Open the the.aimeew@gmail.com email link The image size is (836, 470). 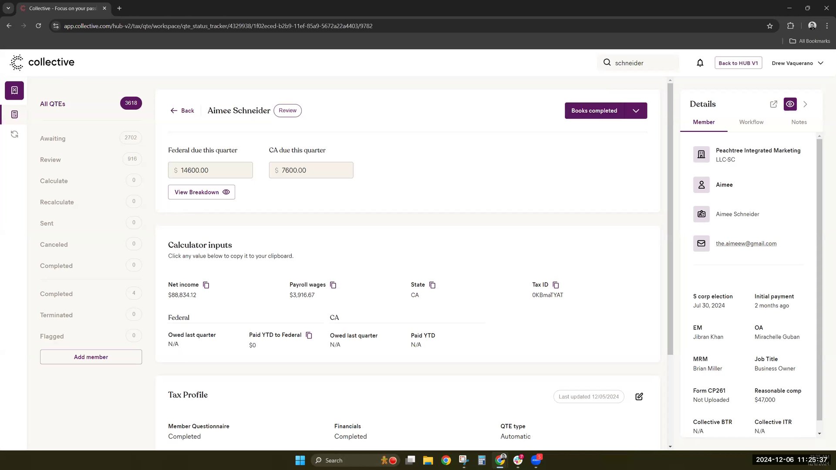click(746, 244)
